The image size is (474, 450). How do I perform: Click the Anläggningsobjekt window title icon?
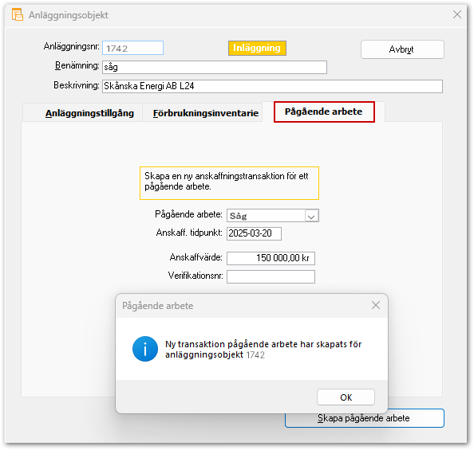(18, 15)
